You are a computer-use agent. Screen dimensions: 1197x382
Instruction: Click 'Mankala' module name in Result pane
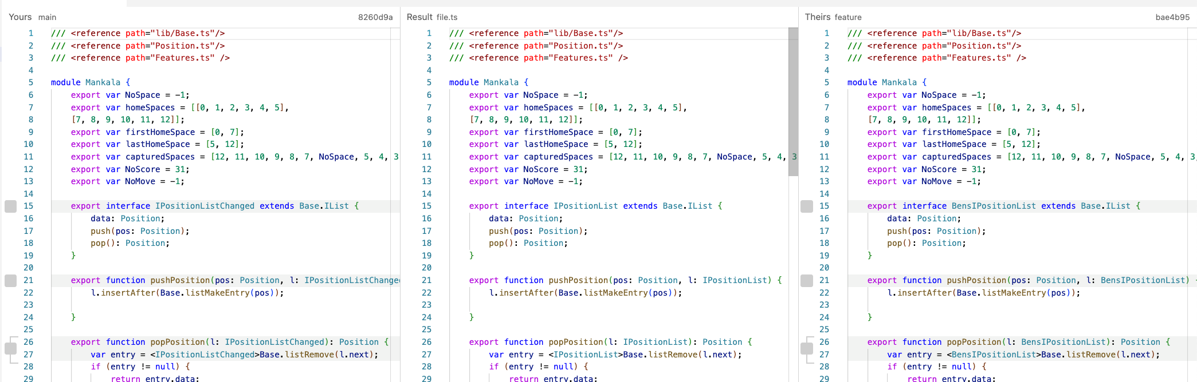(501, 82)
